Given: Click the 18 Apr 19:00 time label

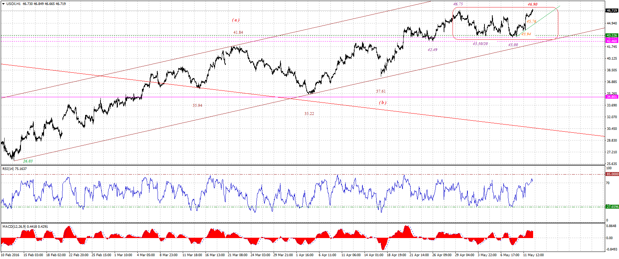Looking at the screenshot, I should coord(396,255).
